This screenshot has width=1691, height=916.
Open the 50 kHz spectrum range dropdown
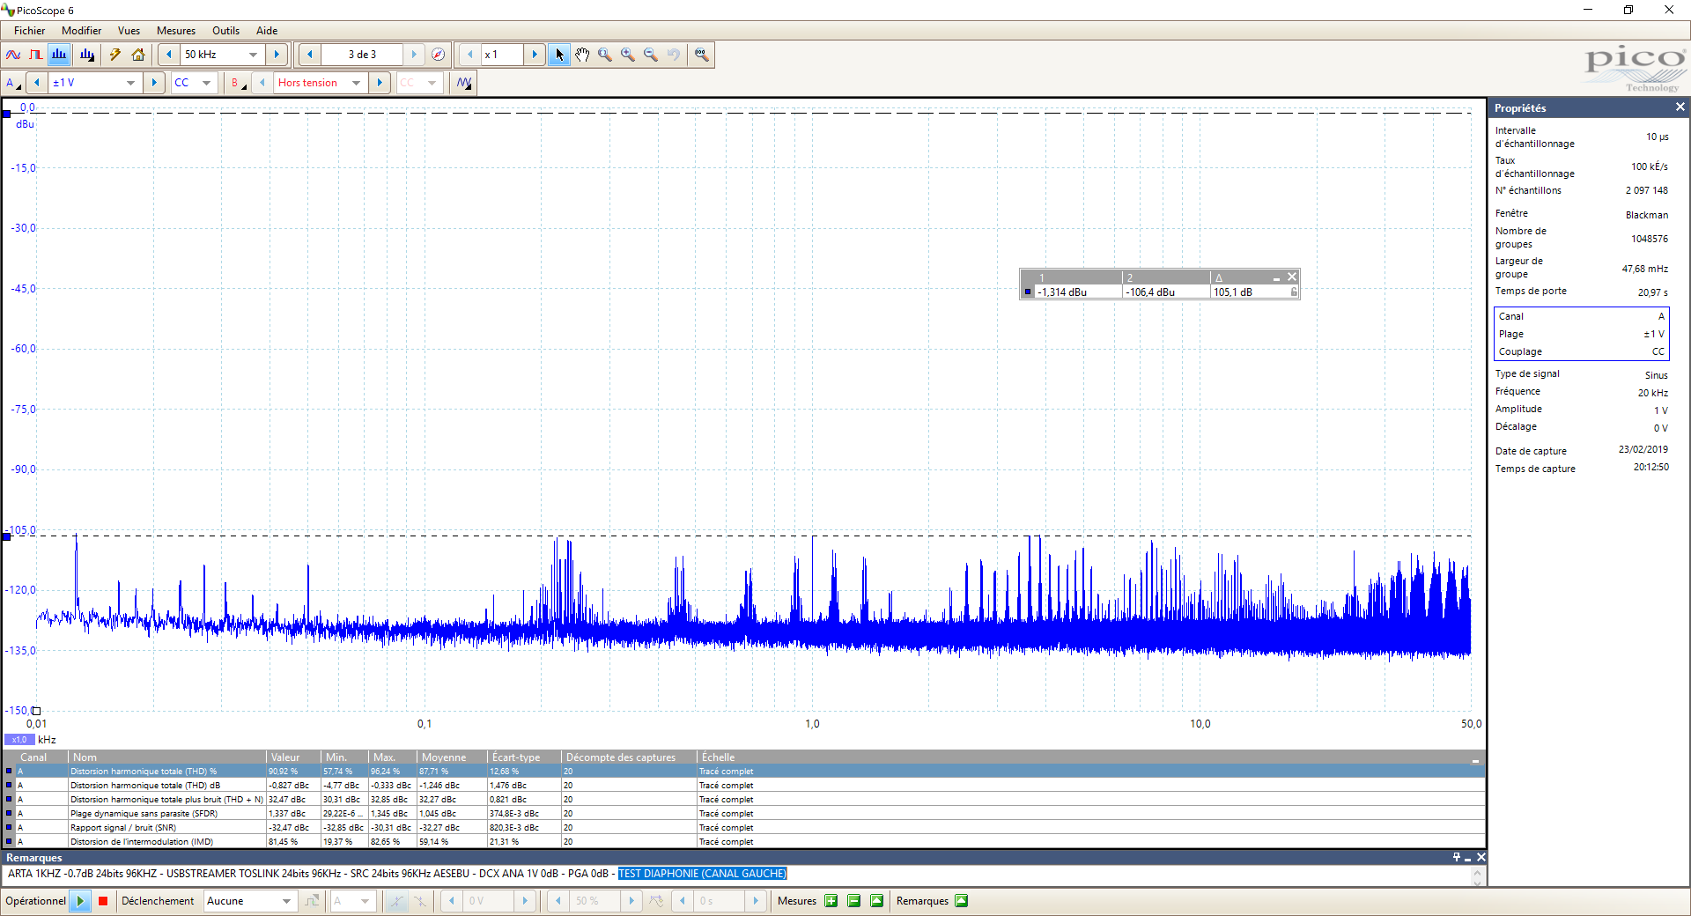point(254,55)
